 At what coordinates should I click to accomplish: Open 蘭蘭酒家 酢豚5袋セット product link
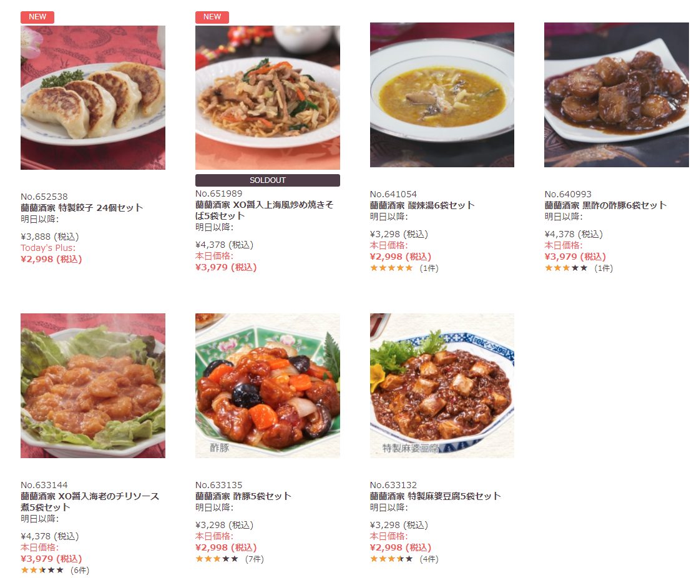tap(243, 496)
